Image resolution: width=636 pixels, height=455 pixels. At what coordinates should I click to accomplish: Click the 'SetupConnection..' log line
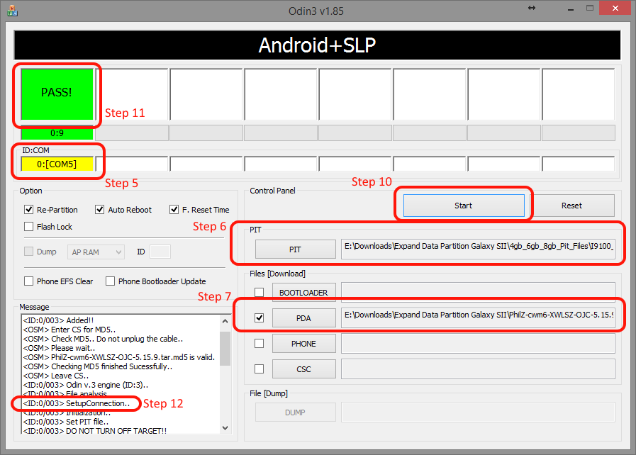point(77,403)
